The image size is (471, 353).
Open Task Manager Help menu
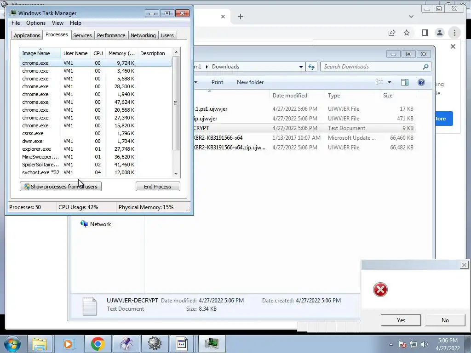75,23
